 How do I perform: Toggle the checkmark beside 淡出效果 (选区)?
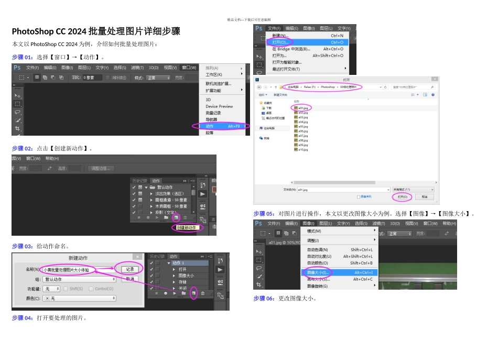coord(134,194)
